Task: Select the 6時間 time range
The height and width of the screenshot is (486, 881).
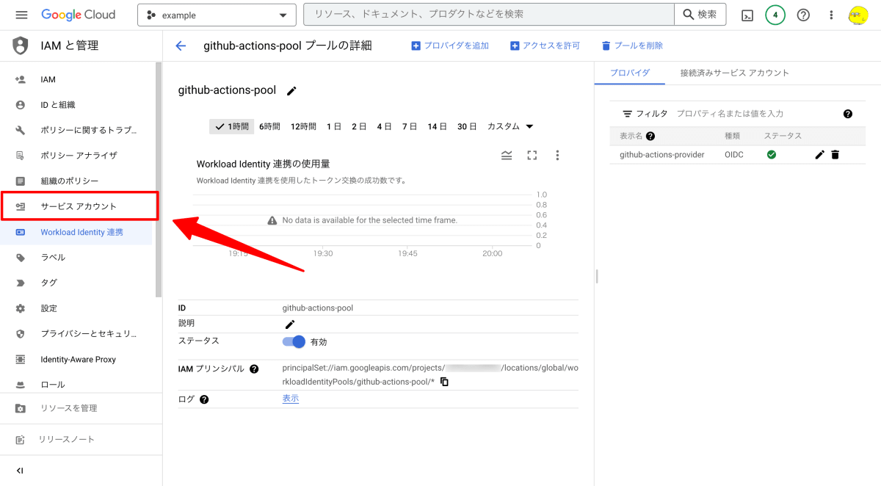Action: tap(269, 126)
